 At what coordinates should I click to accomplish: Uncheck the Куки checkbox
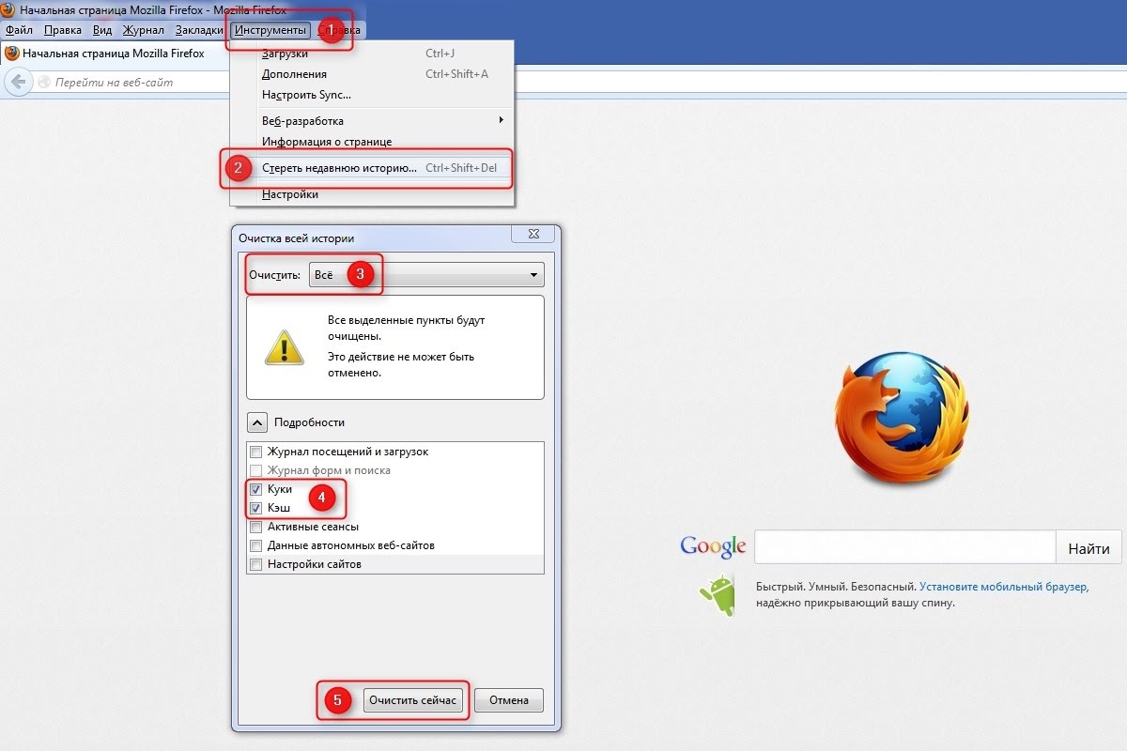coord(255,489)
